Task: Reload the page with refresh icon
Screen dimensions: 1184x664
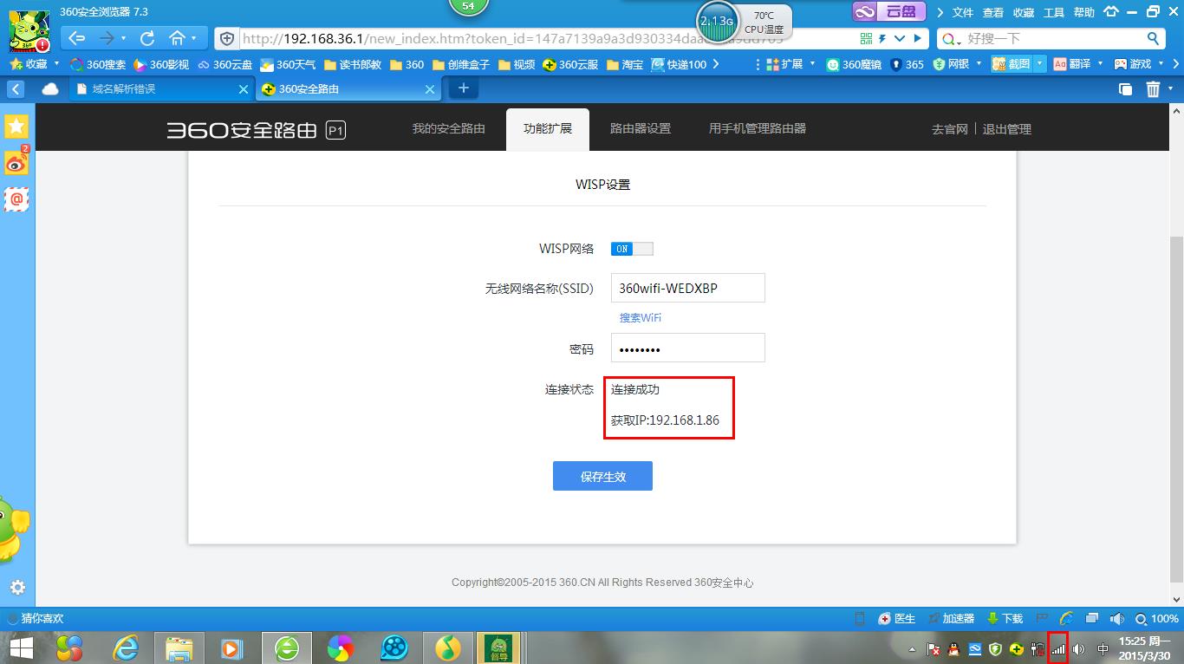Action: pyautogui.click(x=146, y=38)
